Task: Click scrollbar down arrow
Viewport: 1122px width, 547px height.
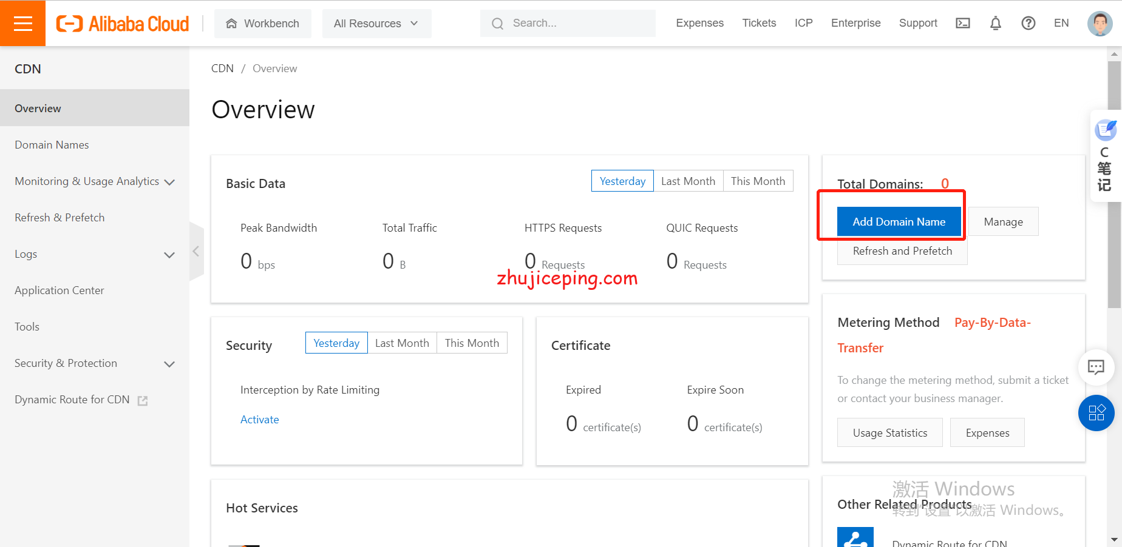Action: pos(1114,539)
